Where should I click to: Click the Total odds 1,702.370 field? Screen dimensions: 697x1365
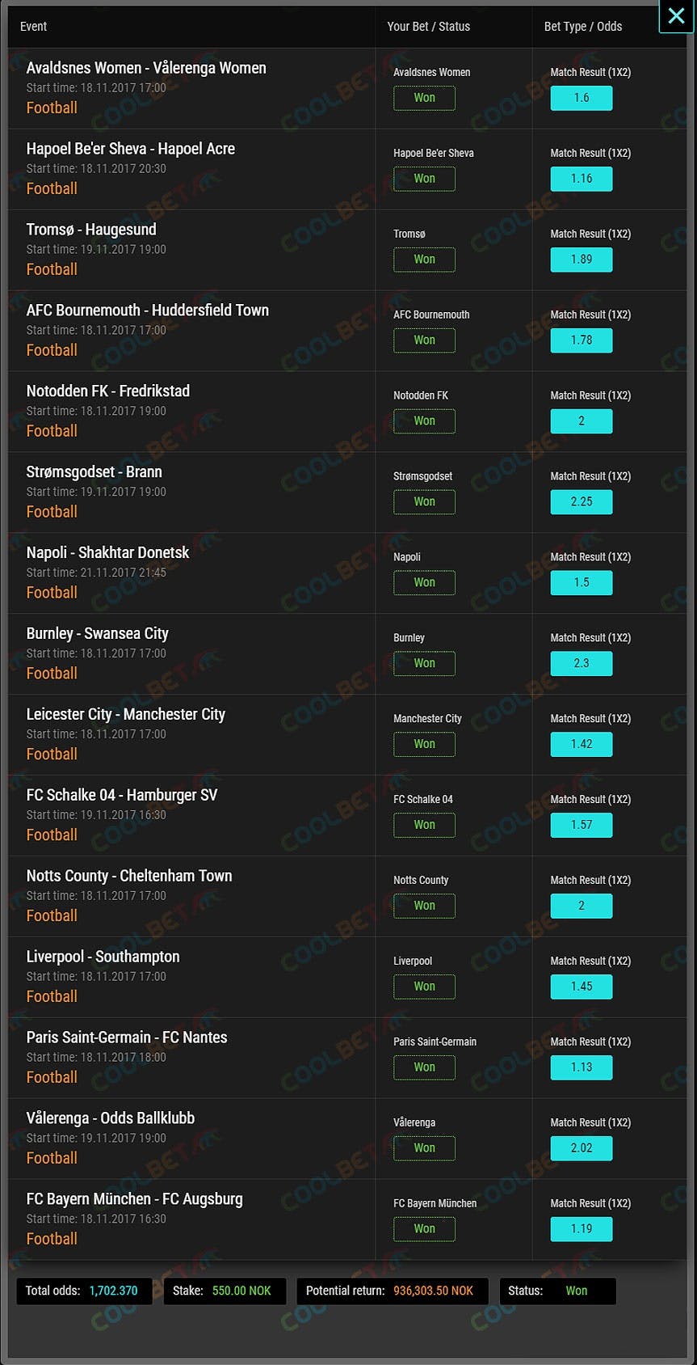84,1291
